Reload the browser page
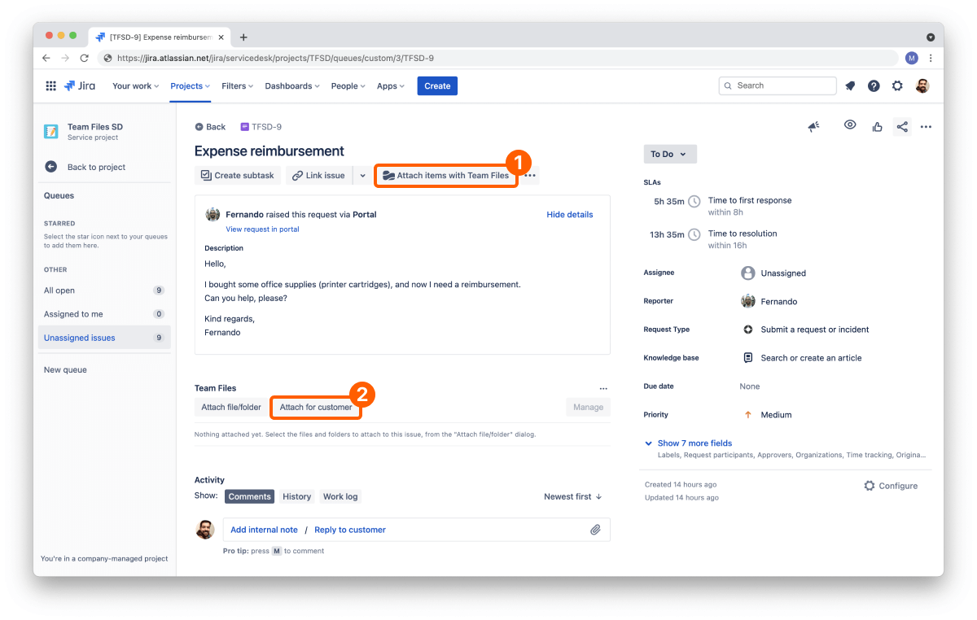The height and width of the screenshot is (620, 977). [84, 59]
